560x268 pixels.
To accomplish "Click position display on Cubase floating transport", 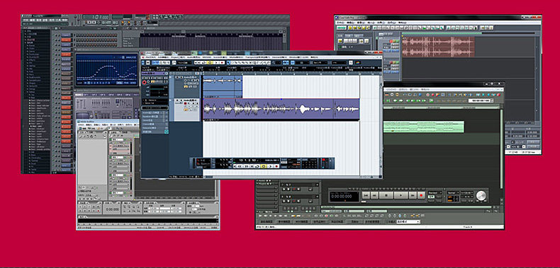I will 248,160.
